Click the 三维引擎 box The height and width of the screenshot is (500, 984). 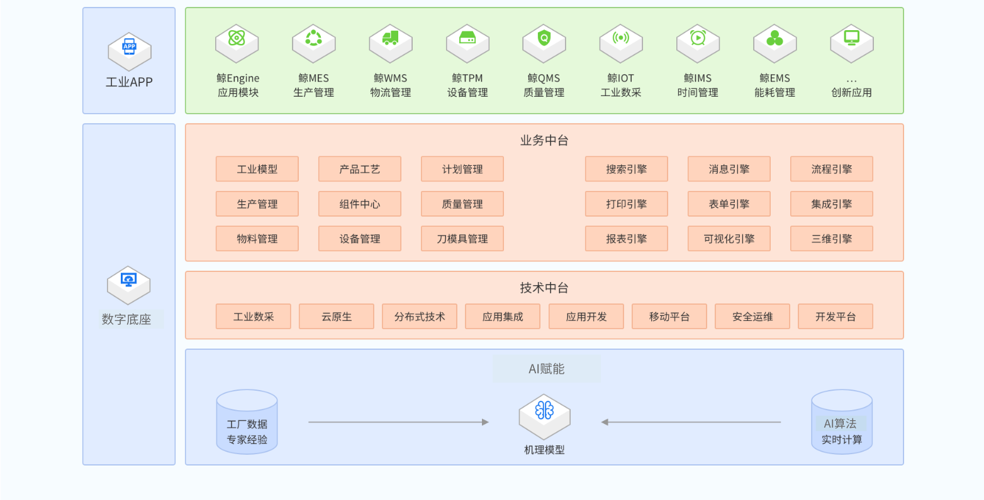point(832,239)
